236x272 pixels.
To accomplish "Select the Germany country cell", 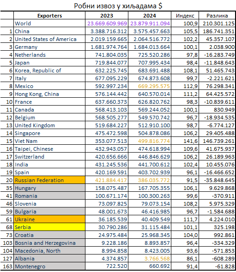I will [49, 47].
